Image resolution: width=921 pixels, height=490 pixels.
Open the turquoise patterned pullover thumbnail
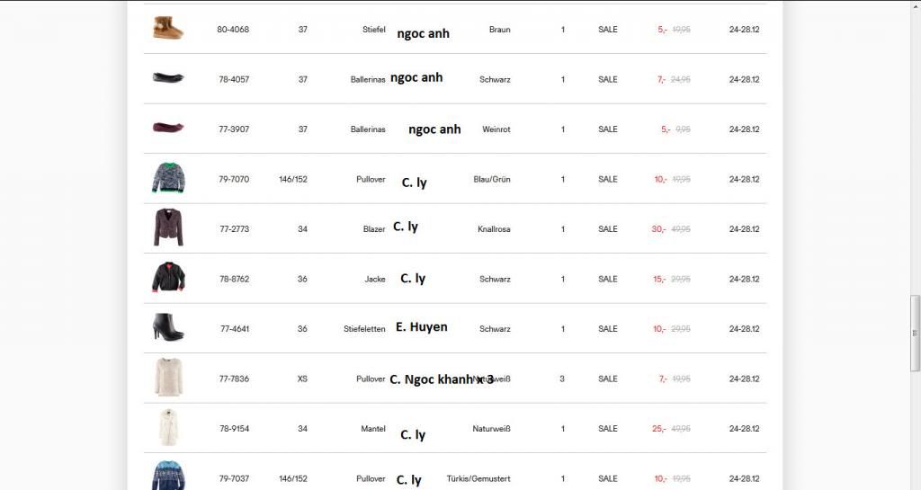pos(167,475)
